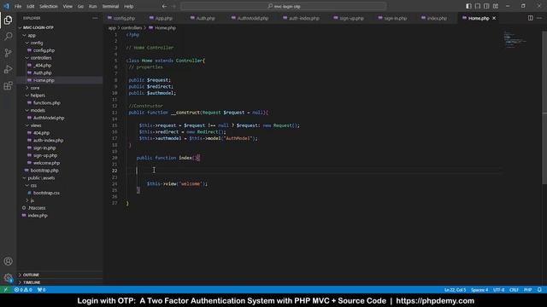Open the Help menu
Screen dimensions: 547x307
point(129,6)
